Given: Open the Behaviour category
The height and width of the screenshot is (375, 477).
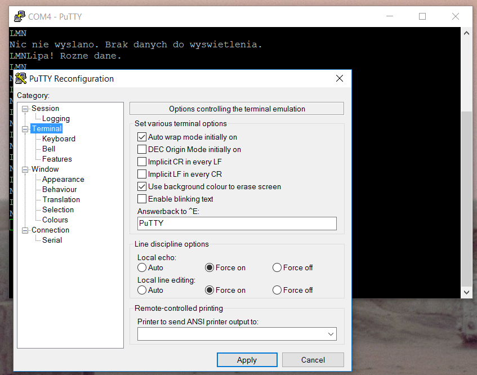Looking at the screenshot, I should tap(60, 190).
